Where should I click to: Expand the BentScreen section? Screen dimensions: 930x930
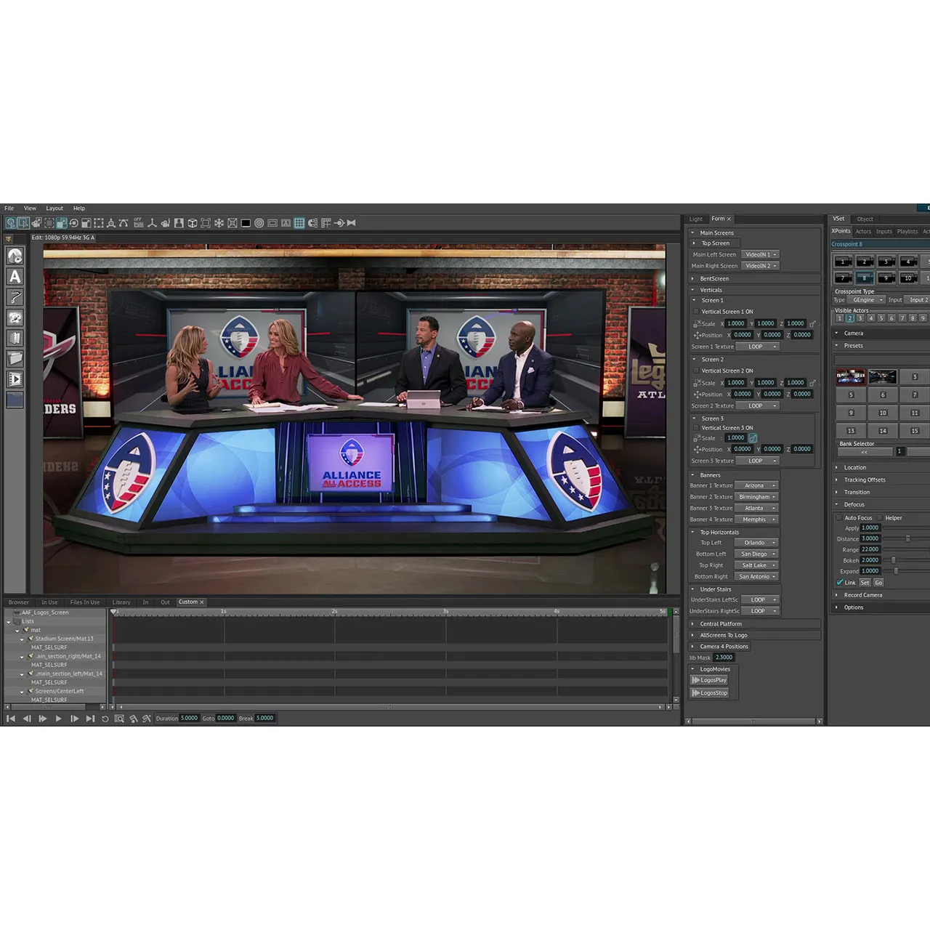[693, 279]
